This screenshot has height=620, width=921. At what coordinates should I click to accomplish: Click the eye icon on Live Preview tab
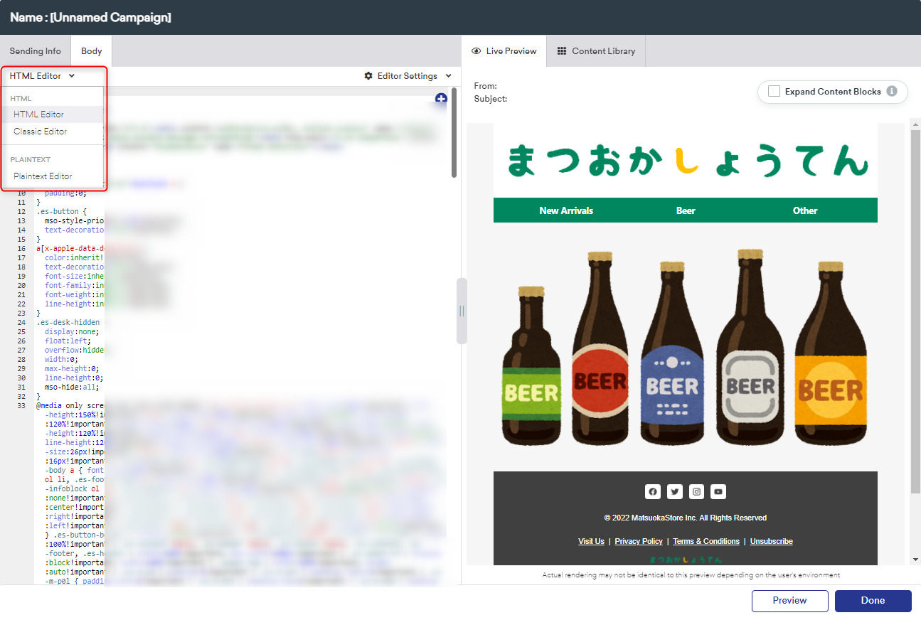click(x=475, y=50)
